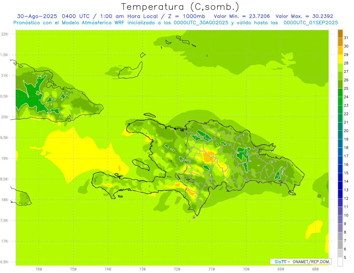Click the '12' value on the color scale
354x273 pixels.
(x=346, y=198)
